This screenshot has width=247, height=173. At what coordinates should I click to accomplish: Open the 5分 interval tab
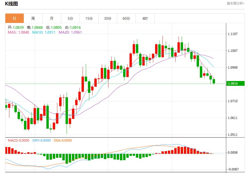click(70, 18)
